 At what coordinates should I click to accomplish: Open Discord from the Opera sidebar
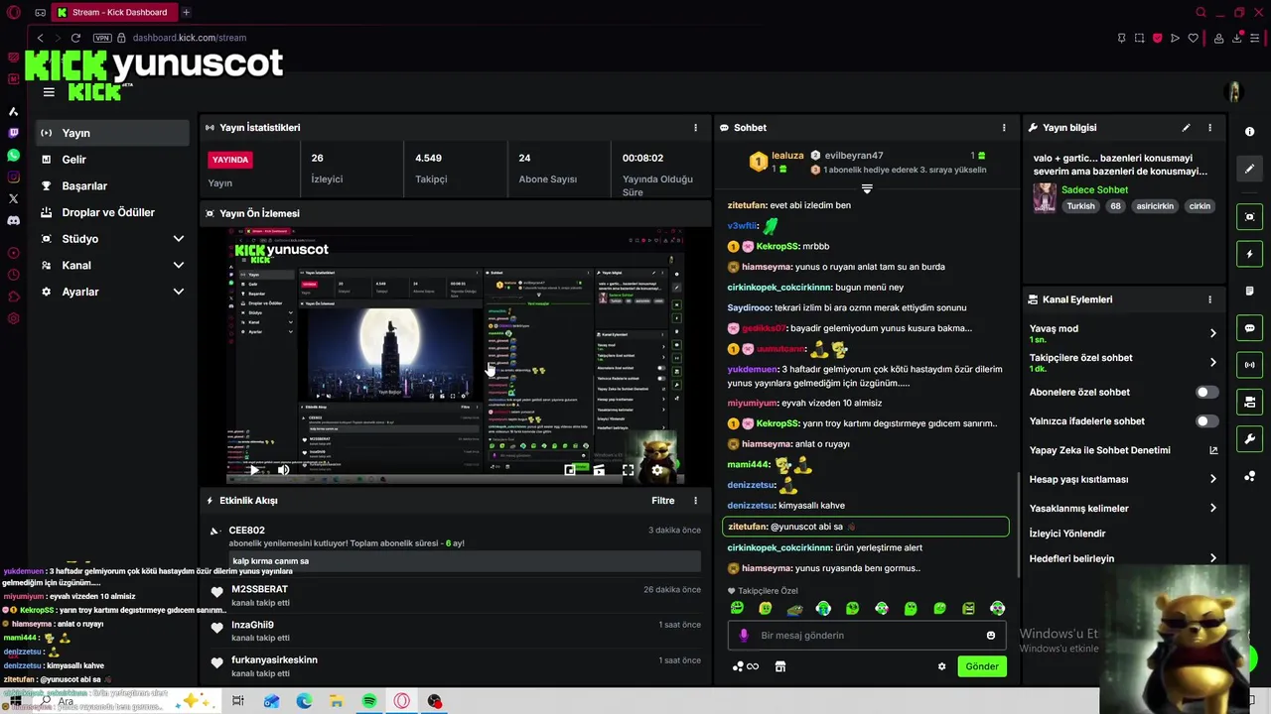coord(13,221)
